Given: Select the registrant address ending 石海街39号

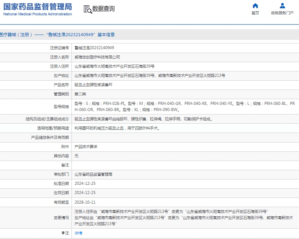Looking at the screenshot, I should tap(115, 66).
